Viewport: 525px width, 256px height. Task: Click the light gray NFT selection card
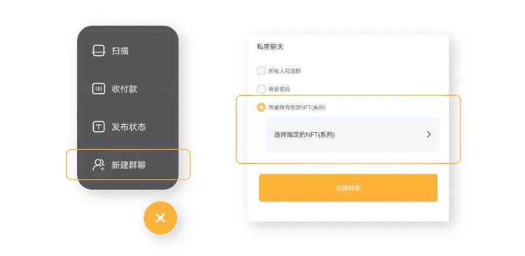(352, 134)
